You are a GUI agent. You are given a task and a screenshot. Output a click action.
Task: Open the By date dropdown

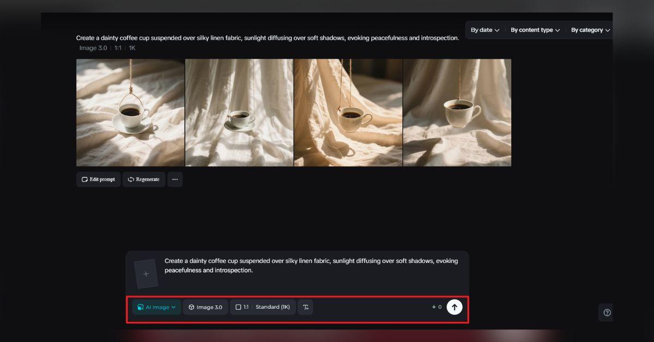coord(484,30)
